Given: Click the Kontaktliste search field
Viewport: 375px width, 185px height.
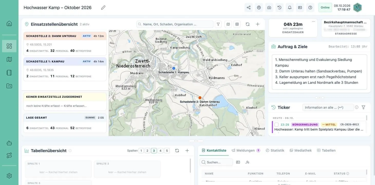Looking at the screenshot, I should (x=216, y=162).
